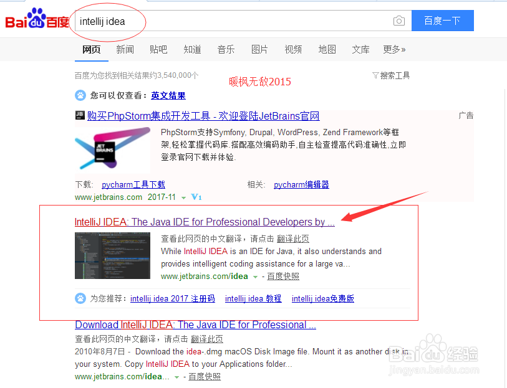
Task: Open the 搜索工具 filter
Action: click(x=391, y=75)
